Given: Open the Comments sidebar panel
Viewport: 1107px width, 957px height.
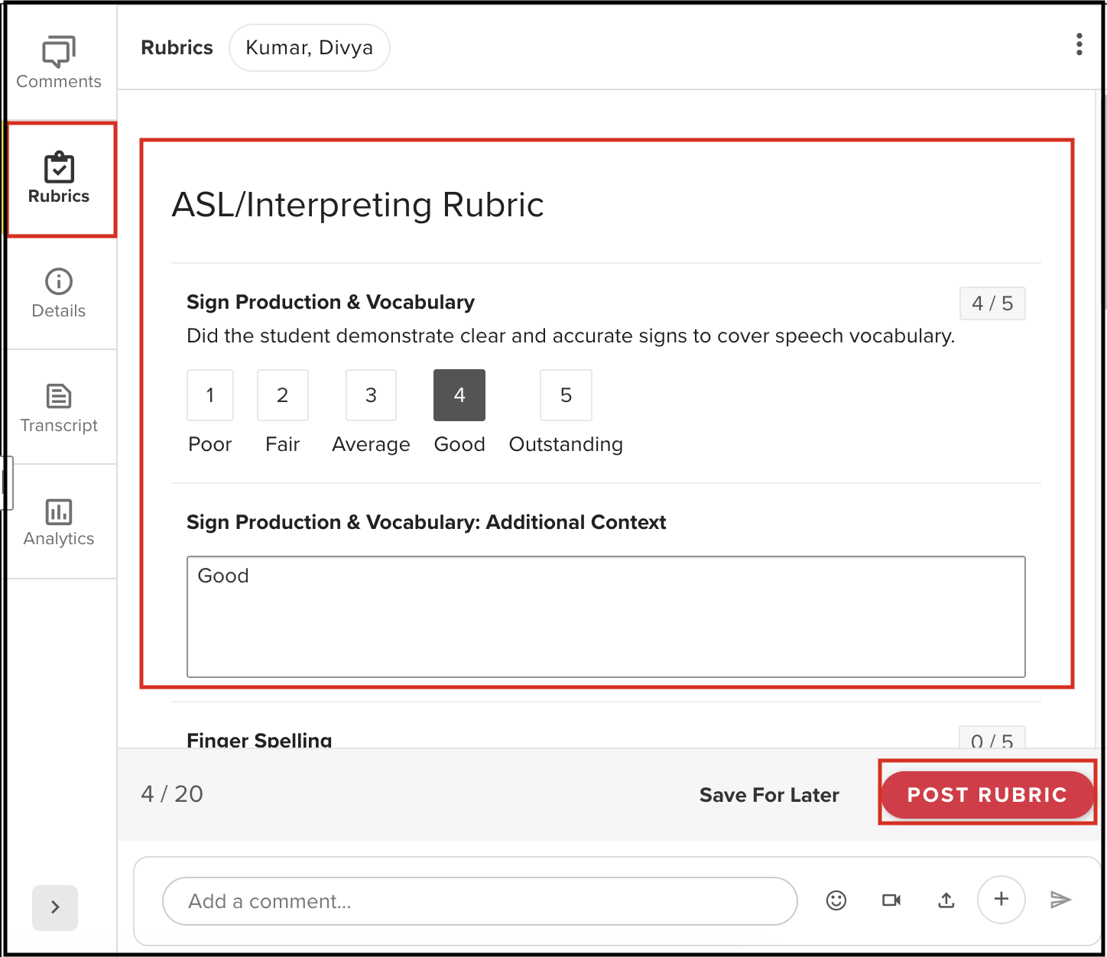Looking at the screenshot, I should point(59,63).
